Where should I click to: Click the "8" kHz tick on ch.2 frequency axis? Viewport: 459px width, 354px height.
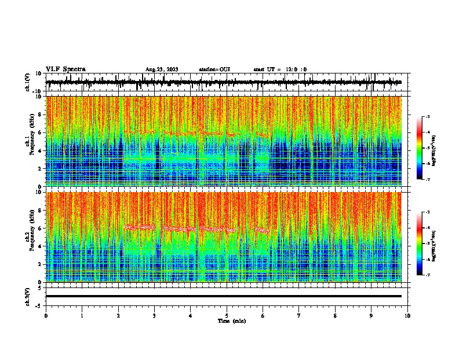41,211
